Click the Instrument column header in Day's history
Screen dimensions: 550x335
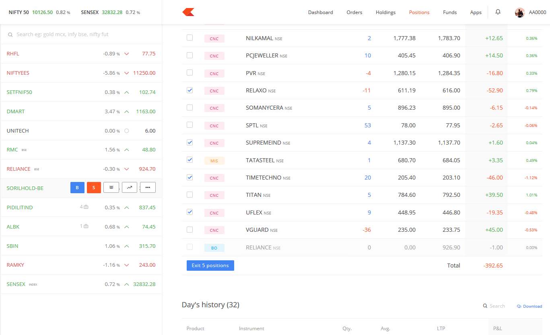(251, 329)
